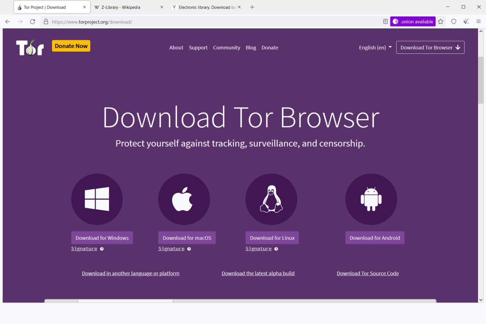Image resolution: width=486 pixels, height=324 pixels.
Task: Click help icon beside macOS Signature
Action: [x=189, y=249]
